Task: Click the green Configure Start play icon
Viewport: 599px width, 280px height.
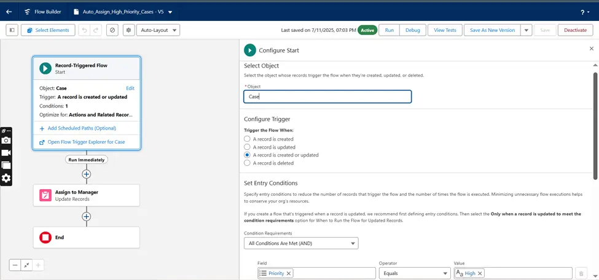Action: [x=250, y=50]
